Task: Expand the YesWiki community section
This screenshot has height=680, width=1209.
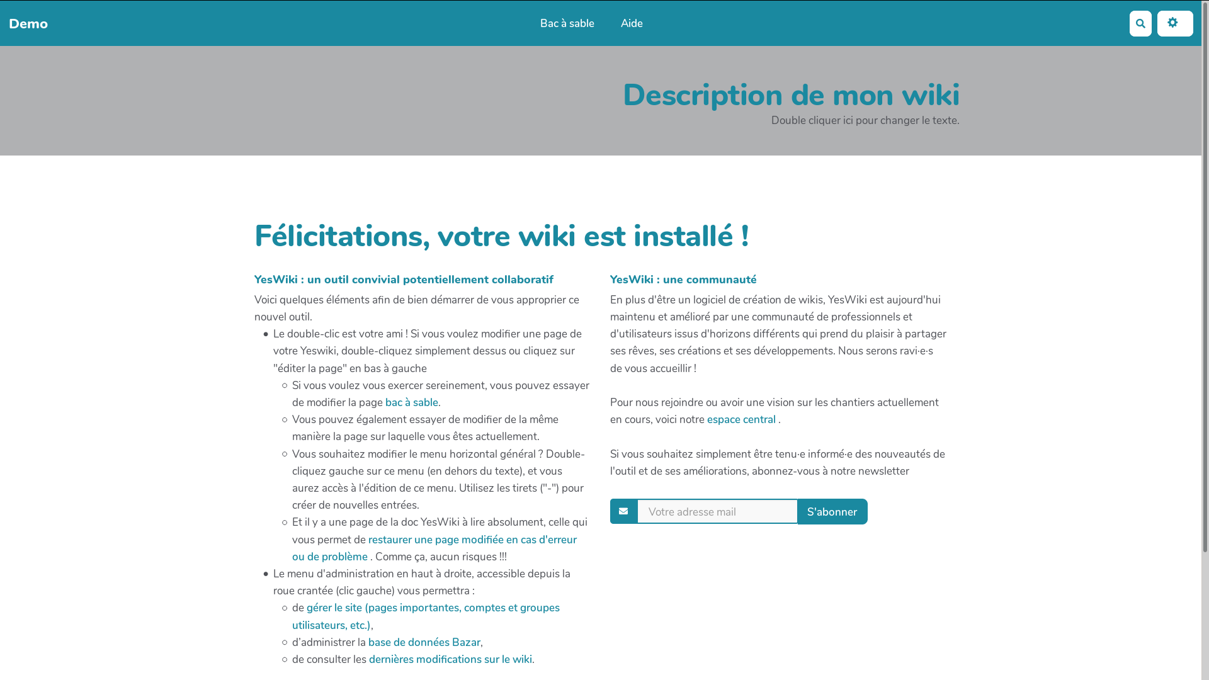Action: (x=683, y=279)
